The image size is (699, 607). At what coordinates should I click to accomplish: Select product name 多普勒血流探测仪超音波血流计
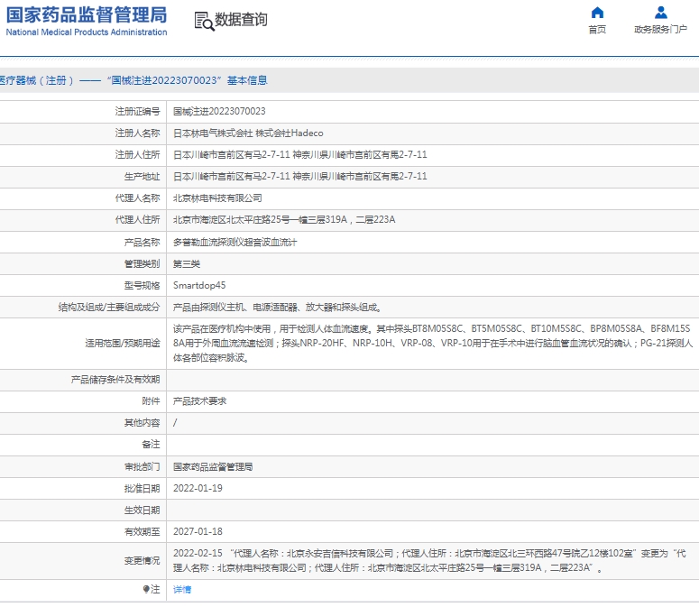tap(235, 242)
